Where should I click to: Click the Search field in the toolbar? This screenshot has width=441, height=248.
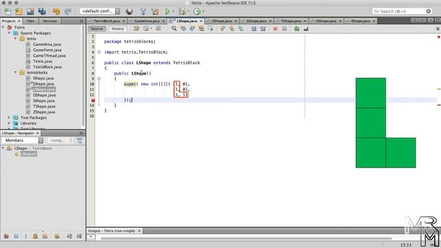point(402,11)
